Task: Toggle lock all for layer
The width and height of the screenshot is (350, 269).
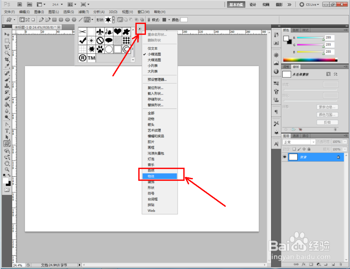Action: pos(309,149)
